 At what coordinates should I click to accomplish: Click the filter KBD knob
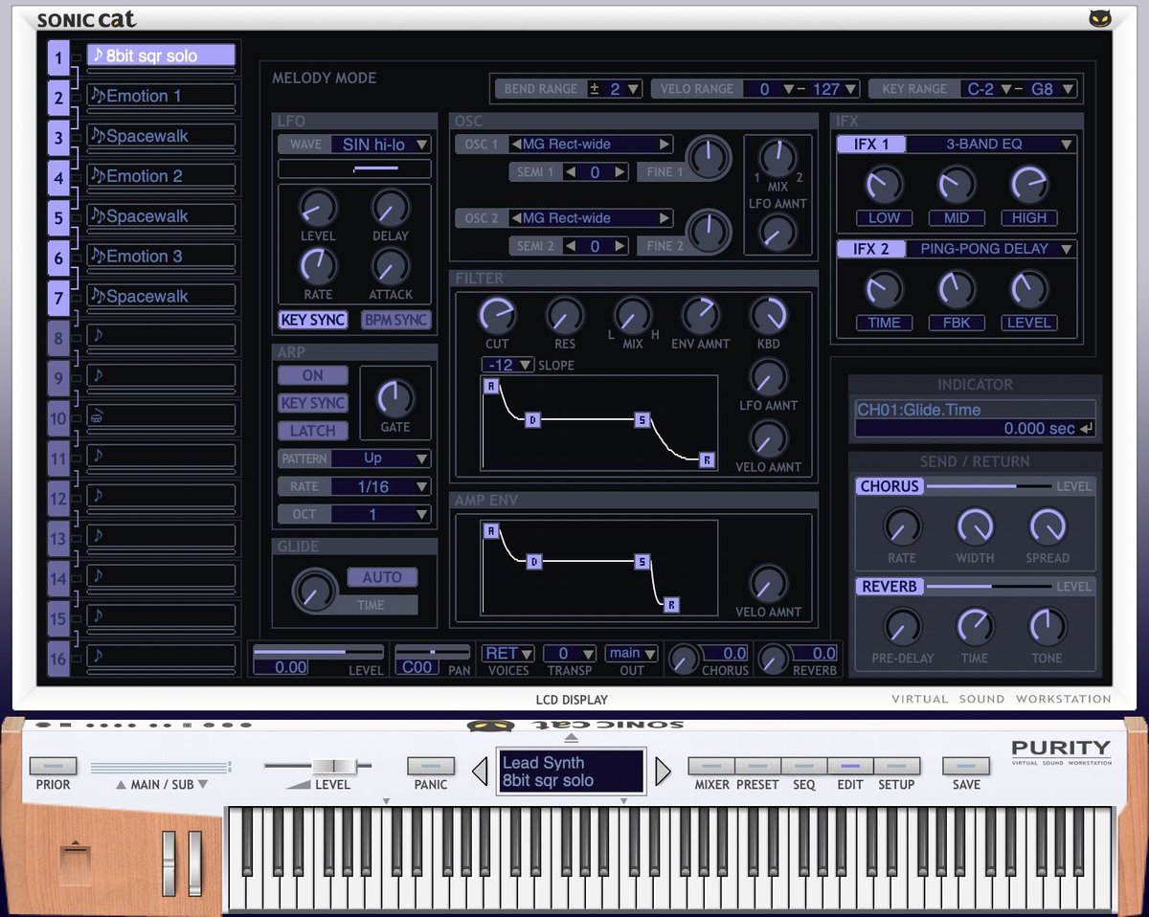pyautogui.click(x=768, y=316)
